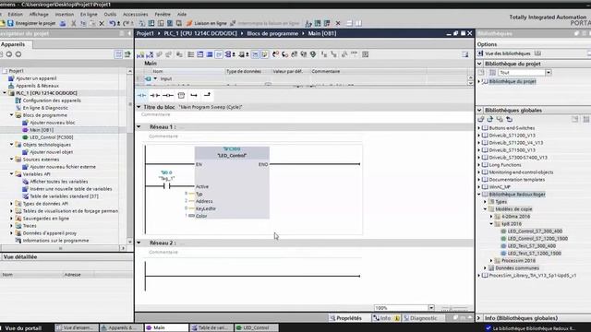Insert a normally open contact
This screenshot has height=332, width=591.
pyautogui.click(x=141, y=96)
